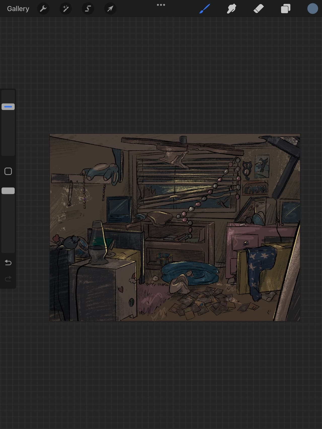Click the brush size slider handle
The width and height of the screenshot is (322, 429).
(x=8, y=107)
